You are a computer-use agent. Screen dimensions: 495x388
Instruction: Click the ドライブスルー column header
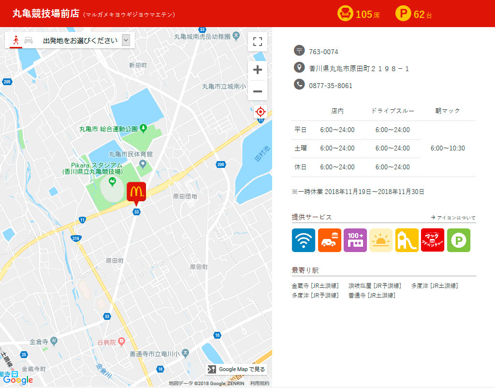pyautogui.click(x=393, y=111)
